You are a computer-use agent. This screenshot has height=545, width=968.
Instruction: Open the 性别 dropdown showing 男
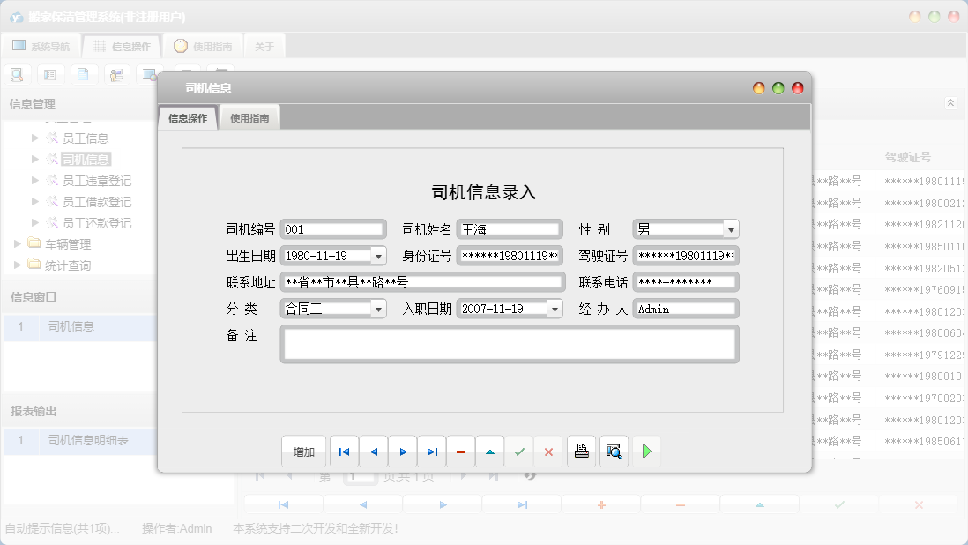pos(733,228)
